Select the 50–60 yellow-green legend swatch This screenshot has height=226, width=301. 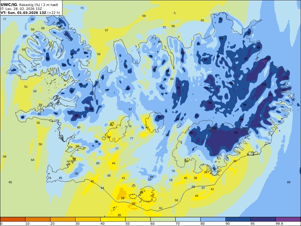point(138,219)
